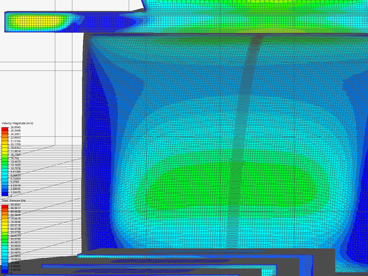Pick the red swatch in Static Pressure legend
The height and width of the screenshot is (276, 368).
pyautogui.click(x=5, y=206)
